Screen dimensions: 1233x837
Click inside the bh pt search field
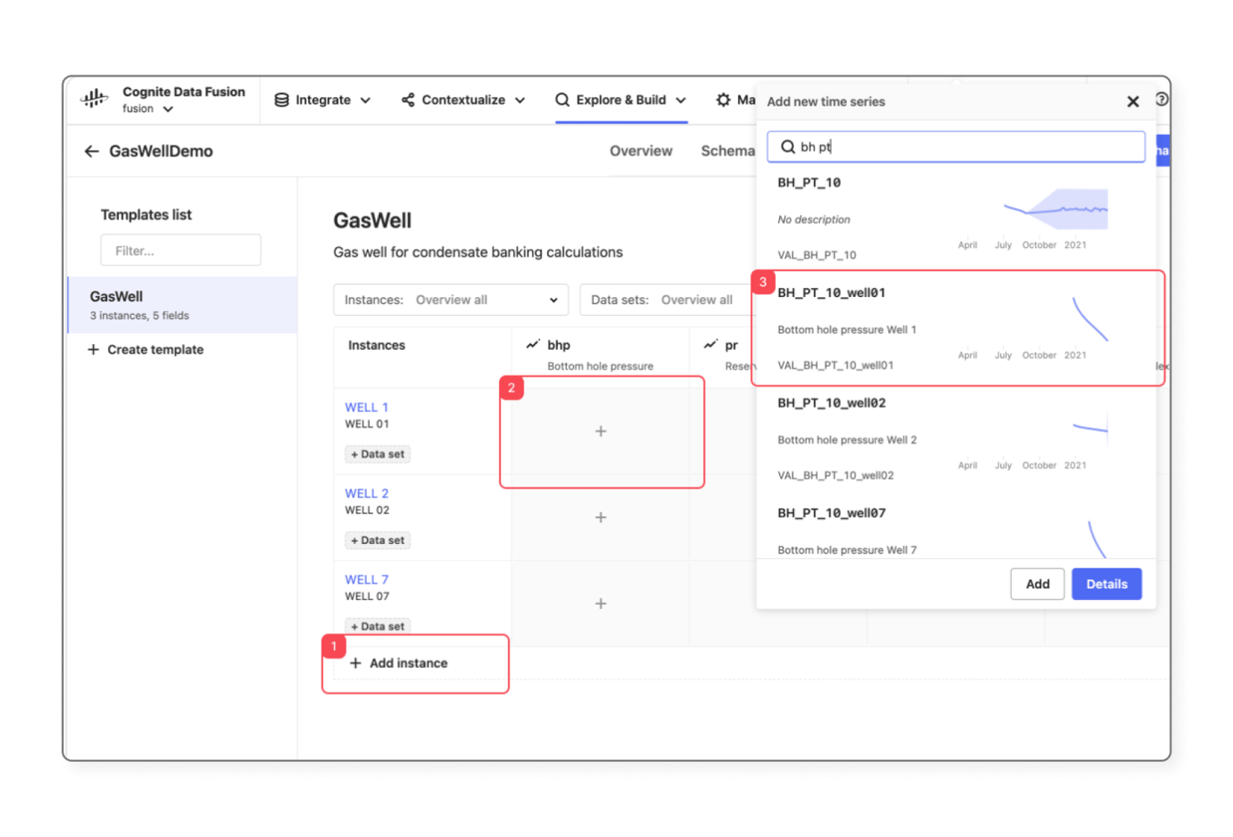955,146
